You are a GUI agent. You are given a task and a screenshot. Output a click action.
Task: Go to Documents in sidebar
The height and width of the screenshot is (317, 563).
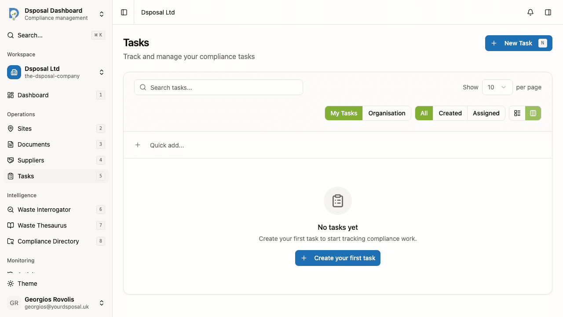point(34,144)
